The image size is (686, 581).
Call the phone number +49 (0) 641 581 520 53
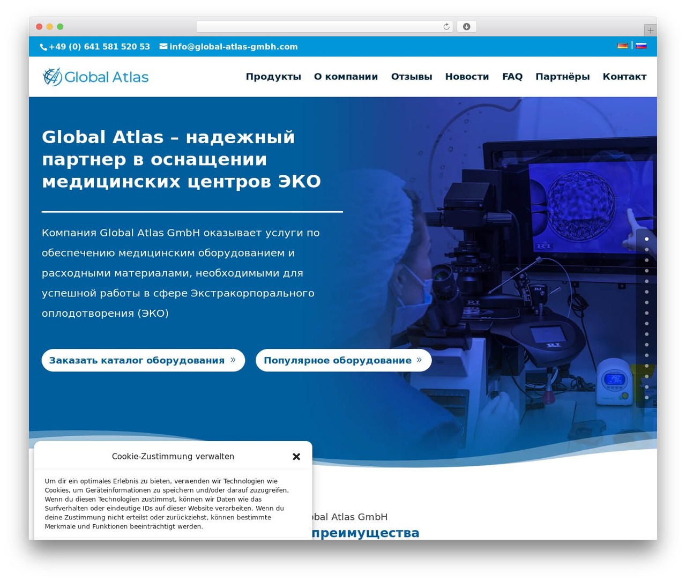(x=99, y=47)
